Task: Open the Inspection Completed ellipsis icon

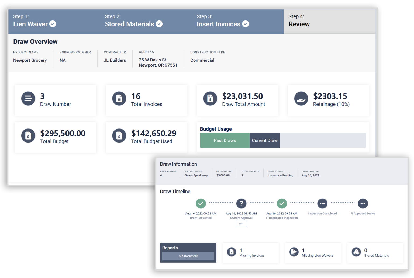Action: point(322,203)
